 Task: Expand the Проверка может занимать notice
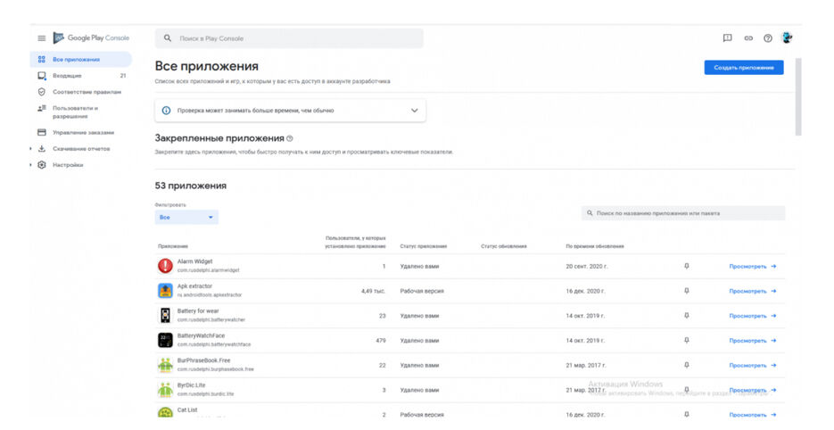point(414,111)
